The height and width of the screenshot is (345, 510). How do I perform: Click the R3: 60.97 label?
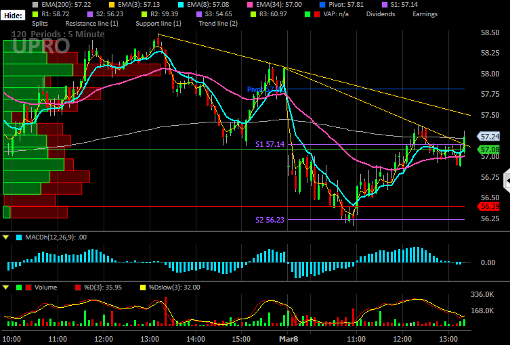tap(273, 14)
